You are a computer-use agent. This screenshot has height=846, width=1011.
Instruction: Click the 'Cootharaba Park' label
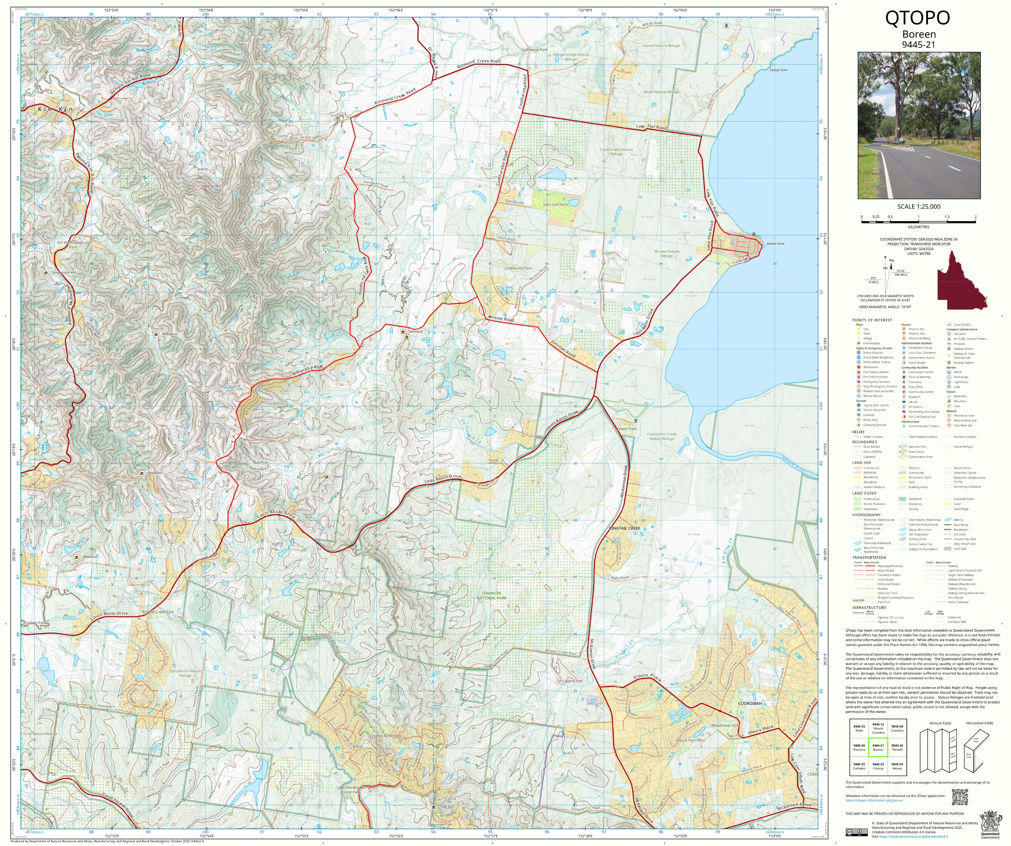point(518,268)
